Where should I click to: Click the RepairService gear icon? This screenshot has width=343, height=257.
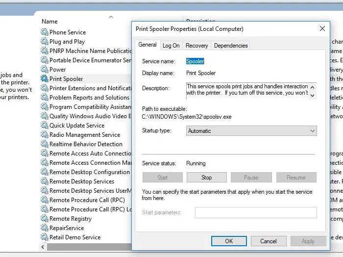(45, 228)
